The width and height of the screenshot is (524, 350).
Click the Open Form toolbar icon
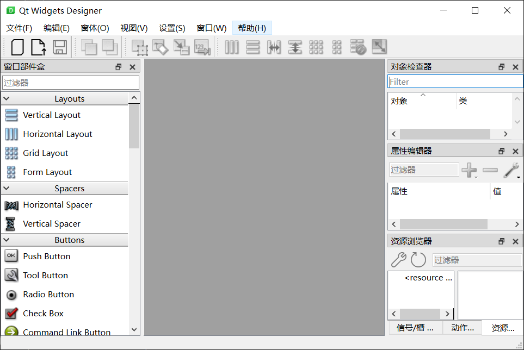point(38,47)
